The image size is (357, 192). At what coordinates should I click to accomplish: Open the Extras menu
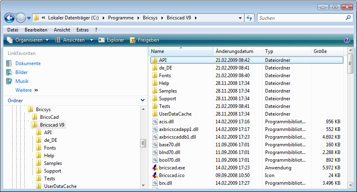[x=83, y=30]
